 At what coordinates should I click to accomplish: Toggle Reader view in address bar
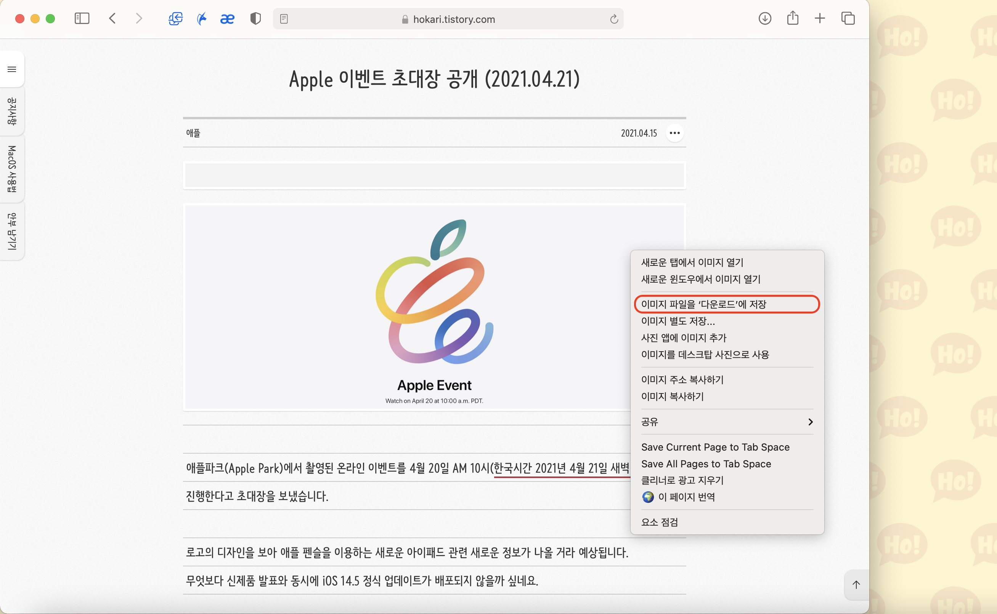coord(284,19)
